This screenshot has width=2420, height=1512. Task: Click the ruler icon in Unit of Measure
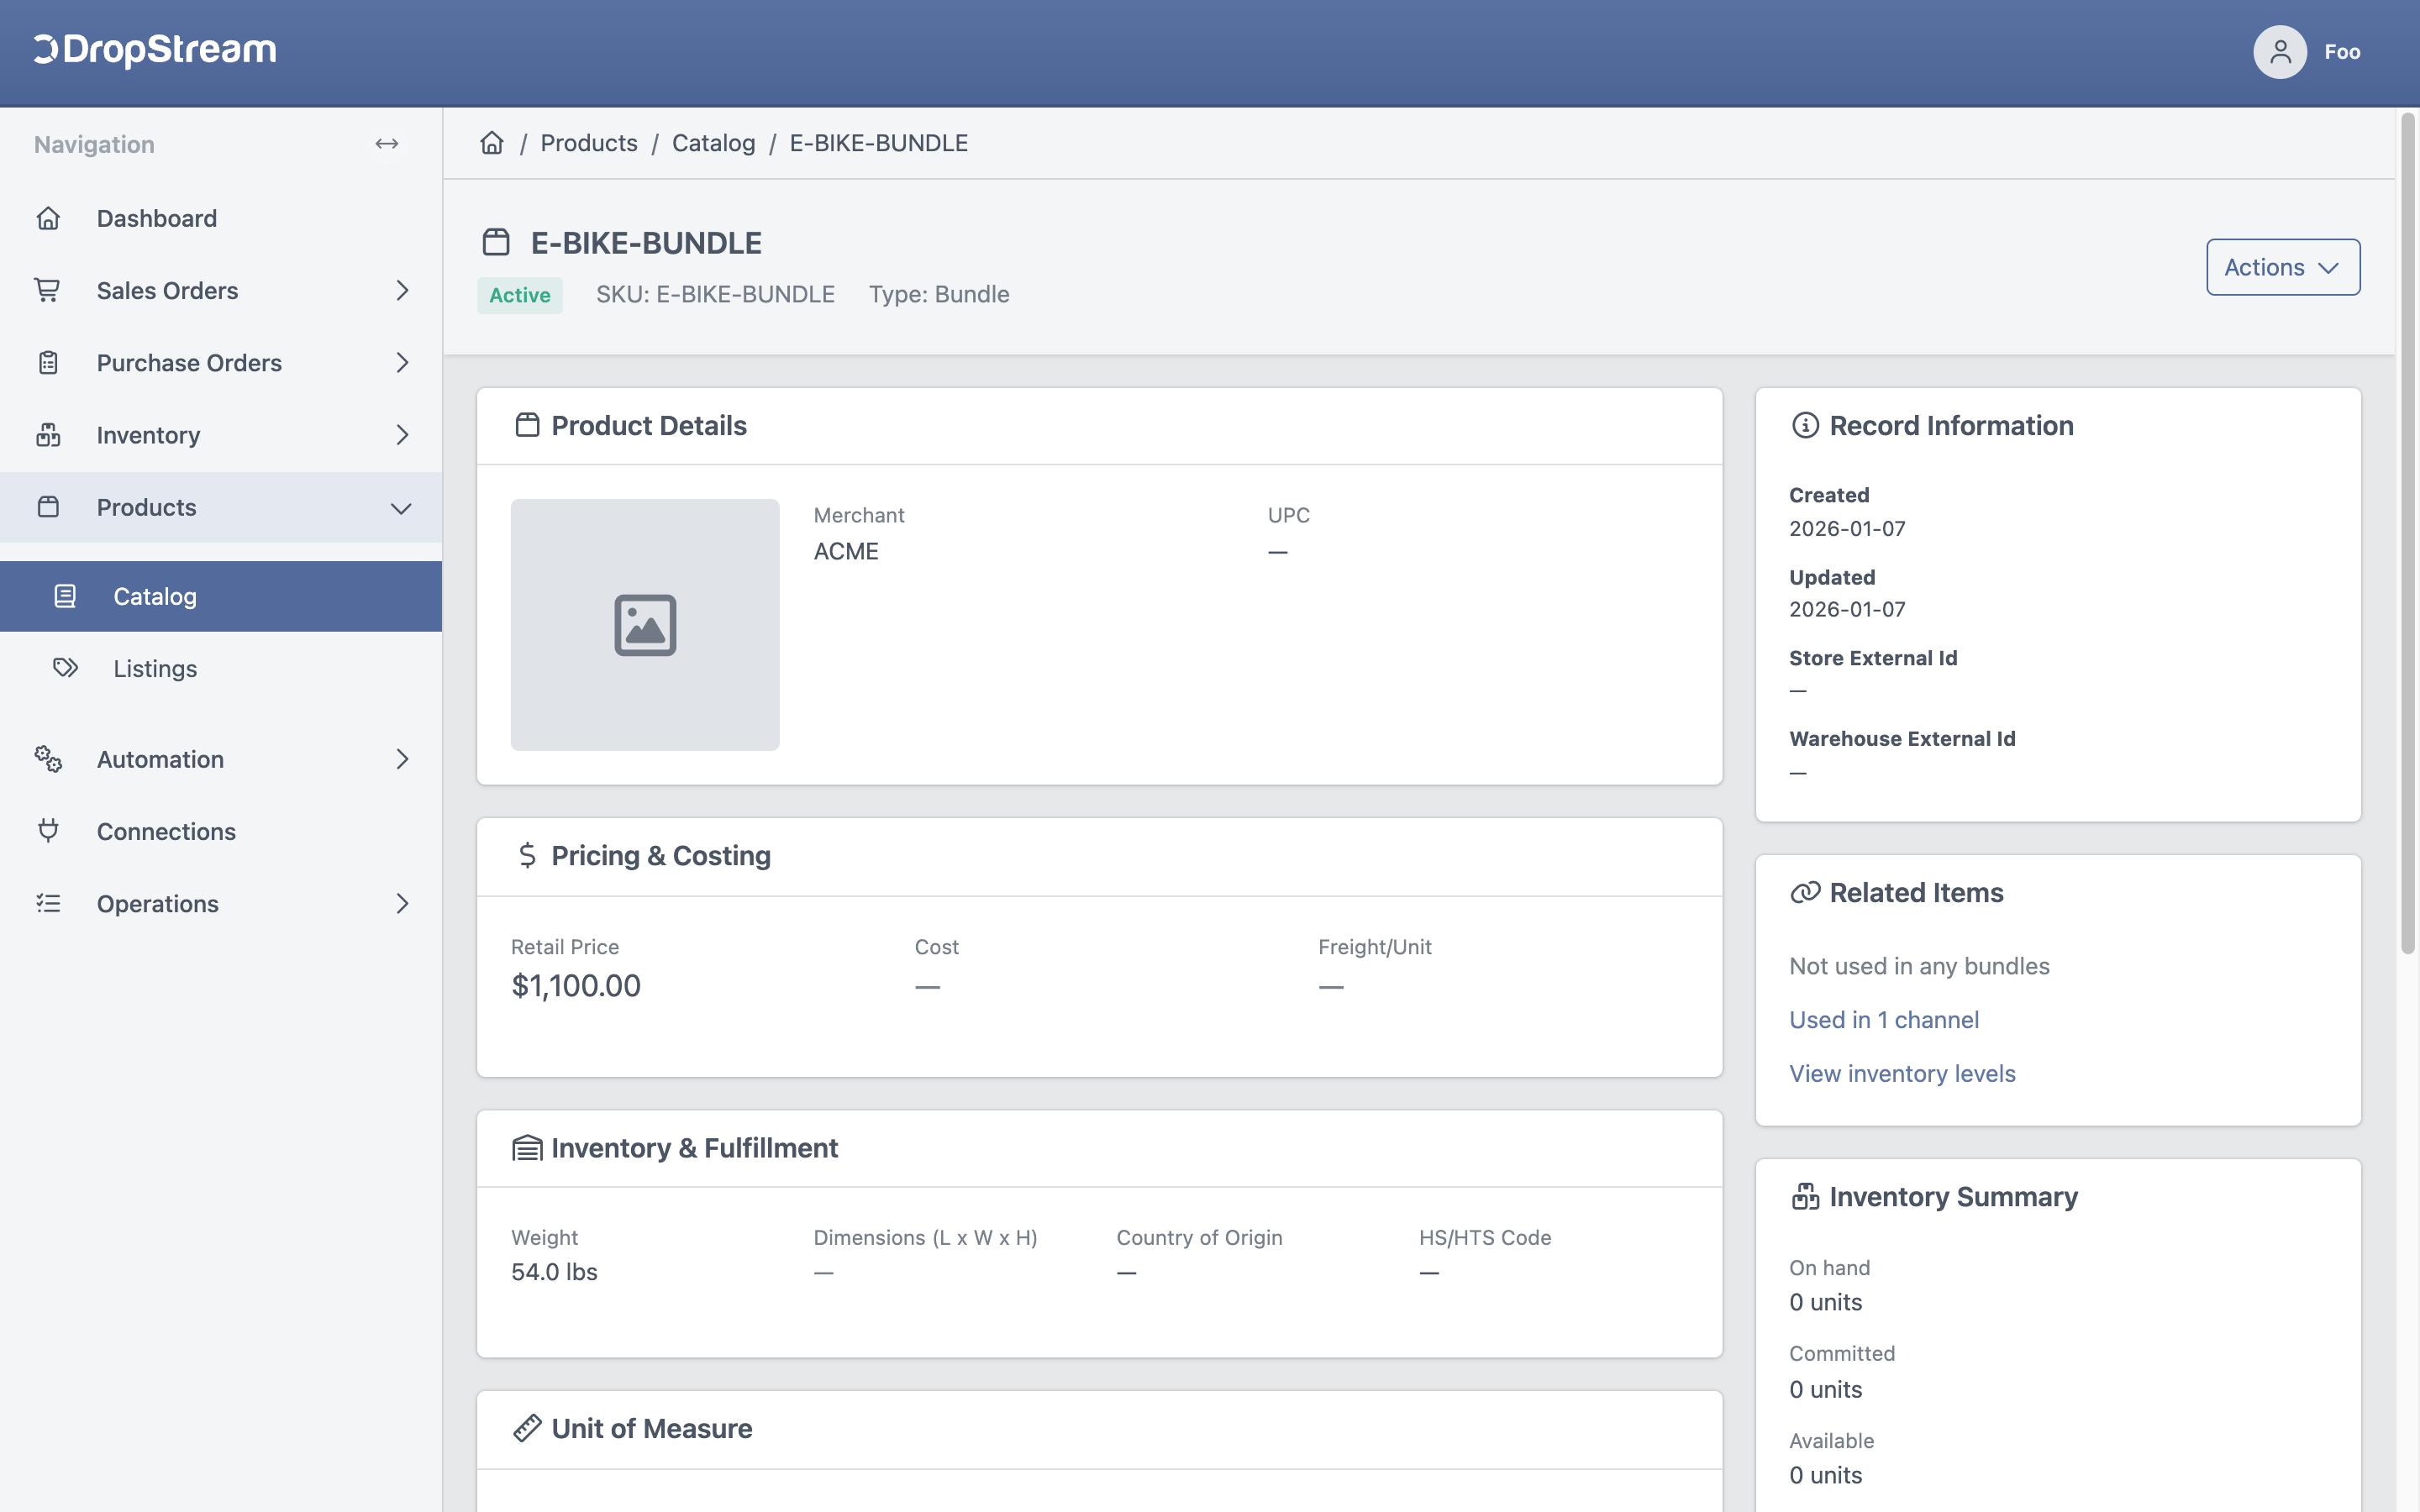pos(527,1428)
